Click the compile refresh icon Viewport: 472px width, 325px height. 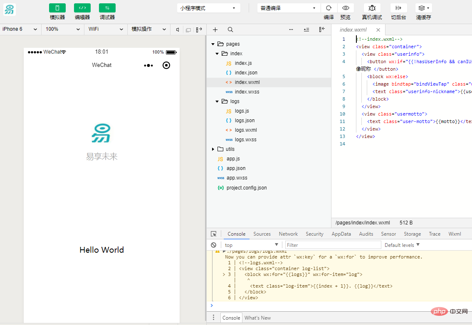pyautogui.click(x=329, y=8)
